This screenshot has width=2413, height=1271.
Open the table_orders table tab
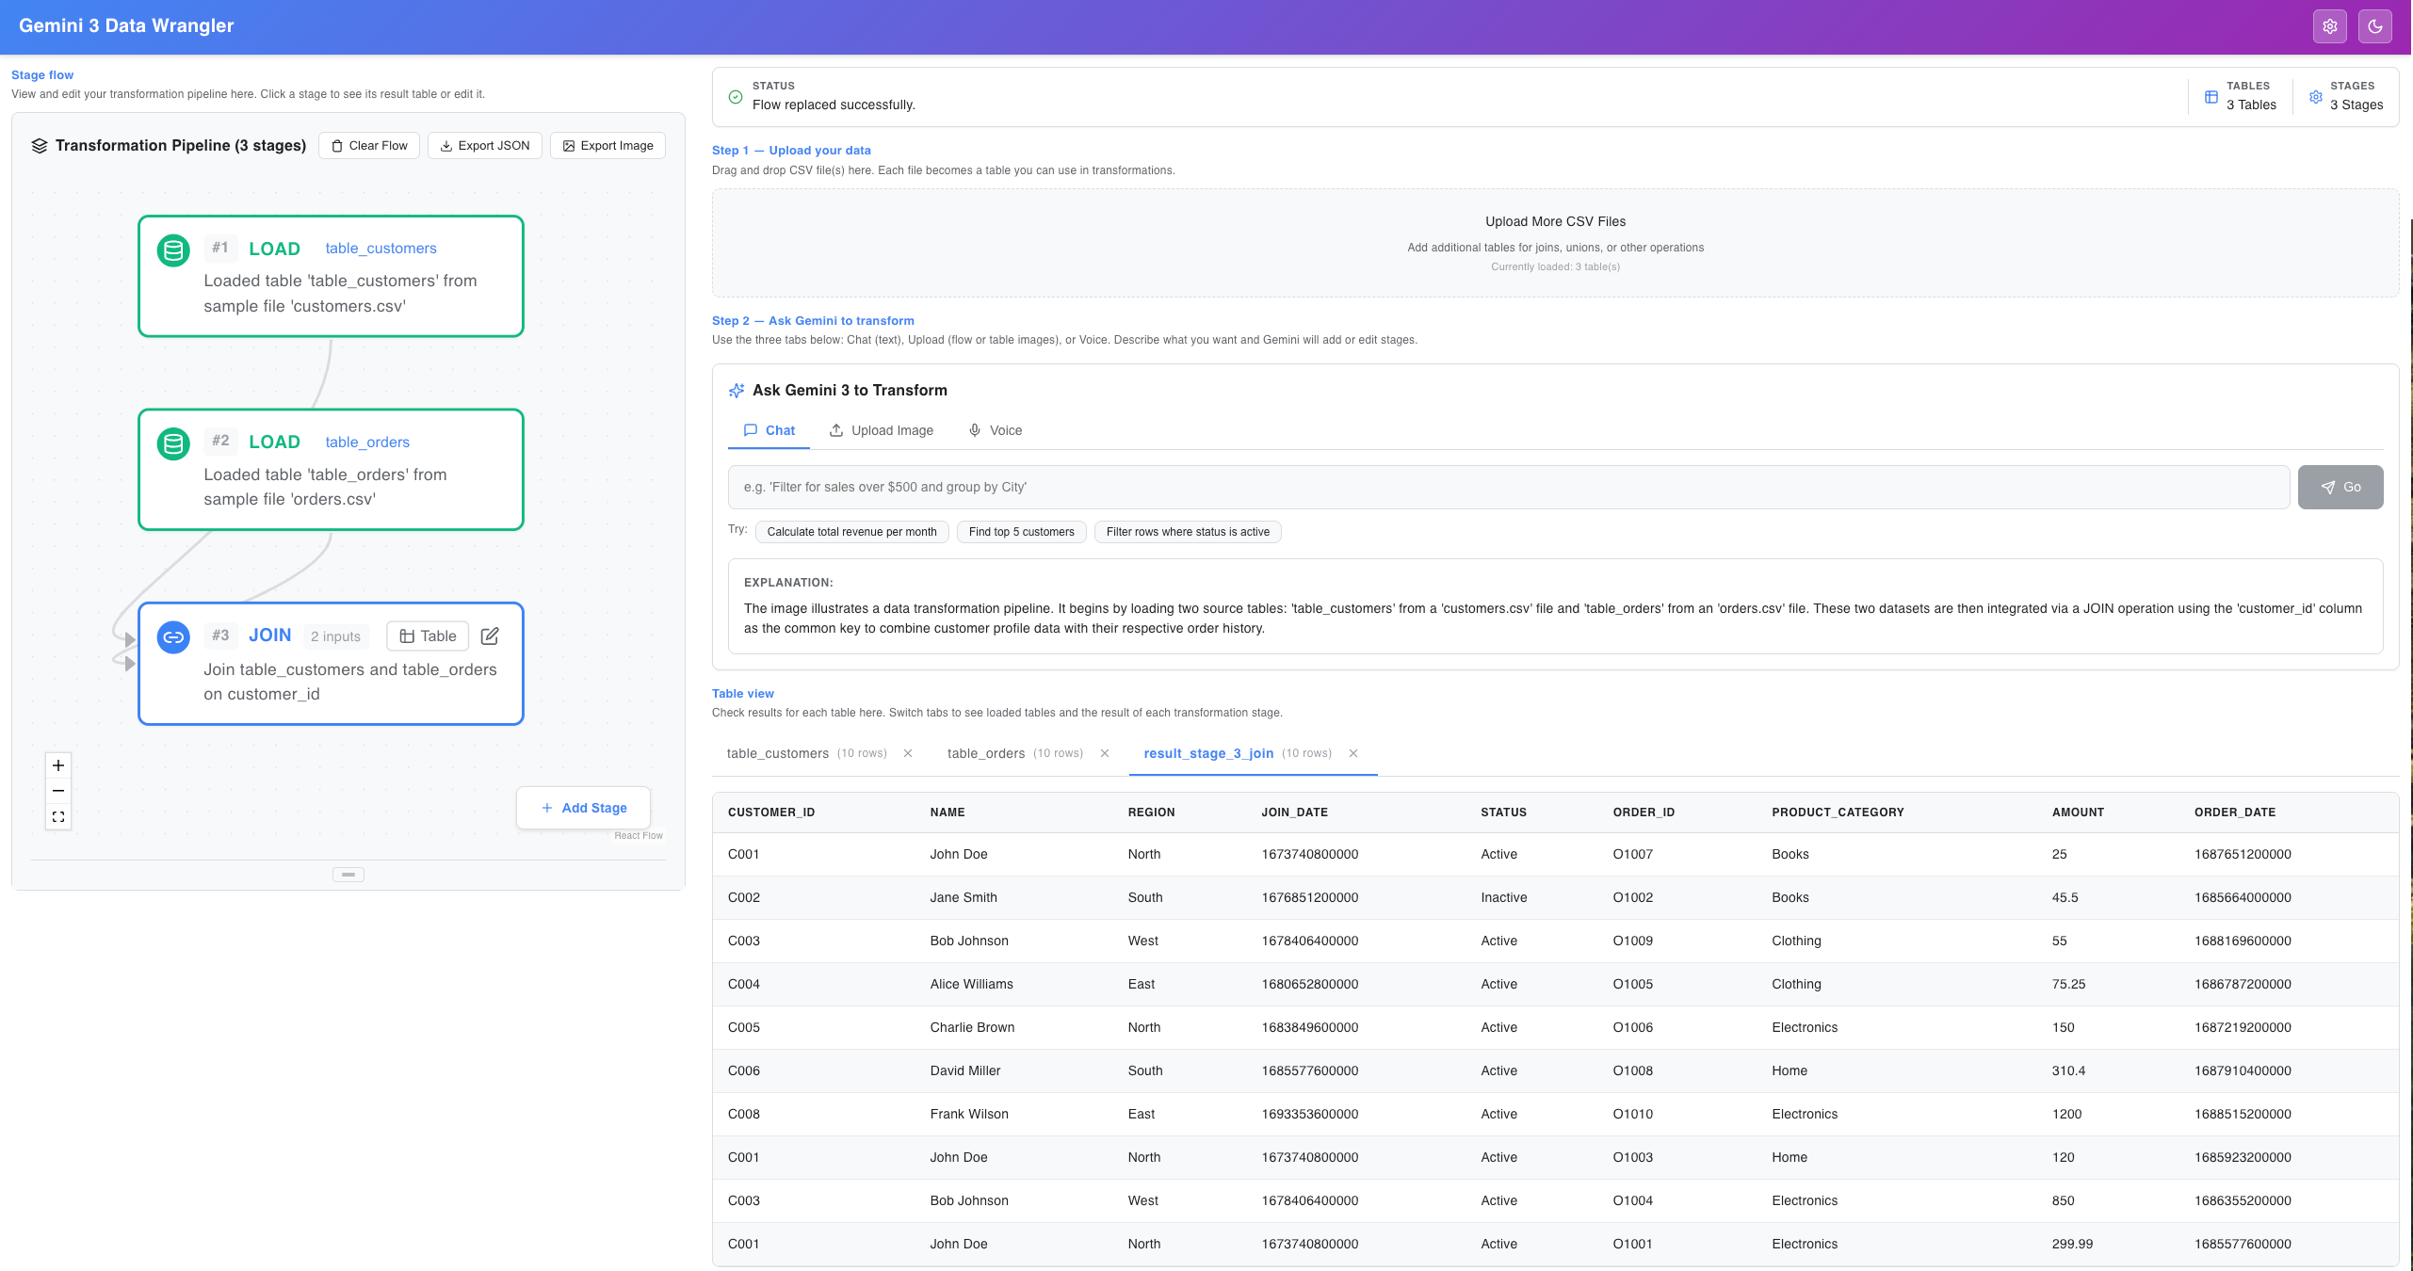coord(986,753)
